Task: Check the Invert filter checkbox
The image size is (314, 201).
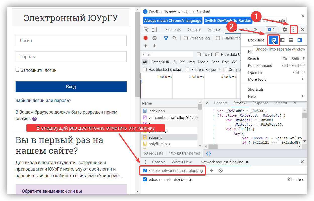Action: click(199, 55)
